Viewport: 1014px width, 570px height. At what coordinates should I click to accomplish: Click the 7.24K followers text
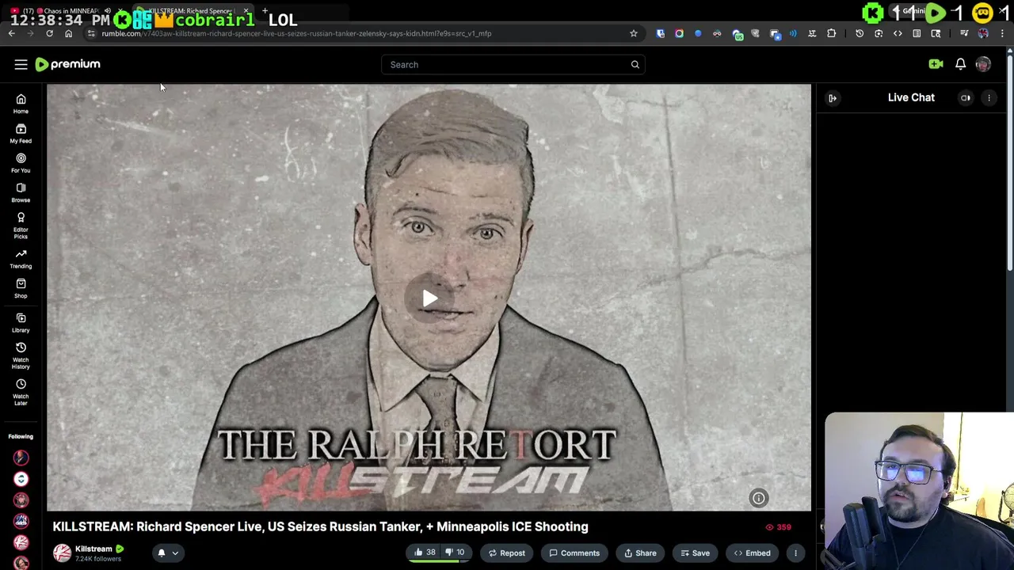(97, 559)
